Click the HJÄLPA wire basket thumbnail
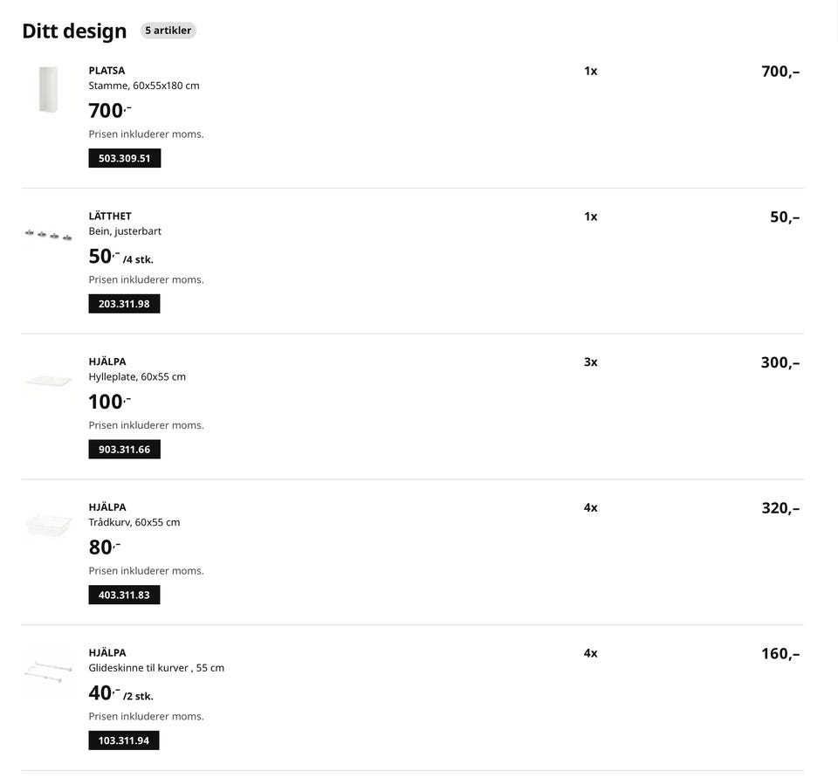 48,525
